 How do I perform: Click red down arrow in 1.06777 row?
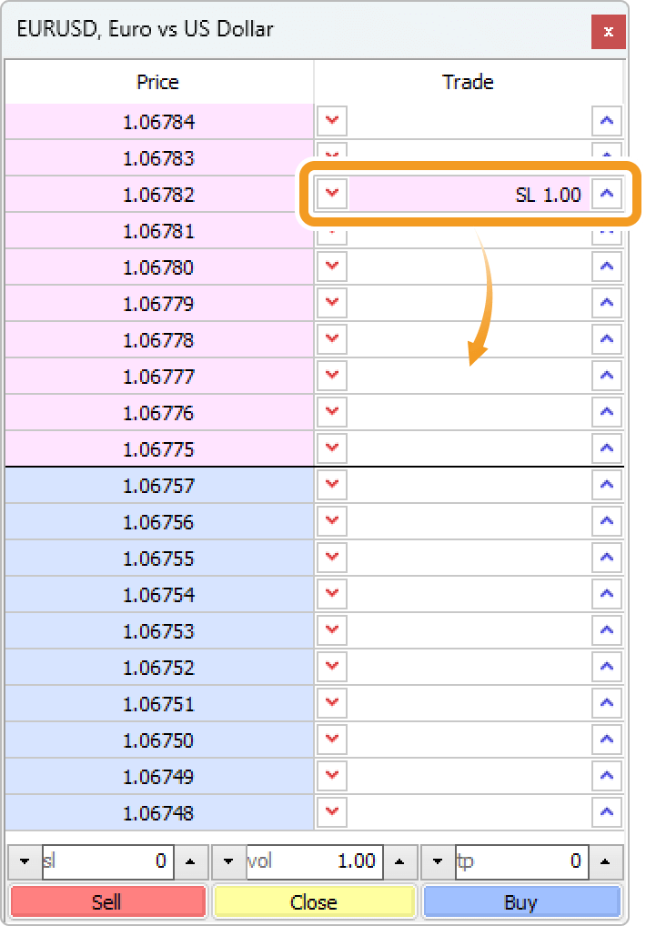coord(332,376)
